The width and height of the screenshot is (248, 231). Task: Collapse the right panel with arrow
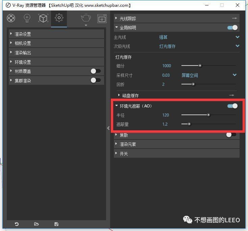click(x=108, y=128)
